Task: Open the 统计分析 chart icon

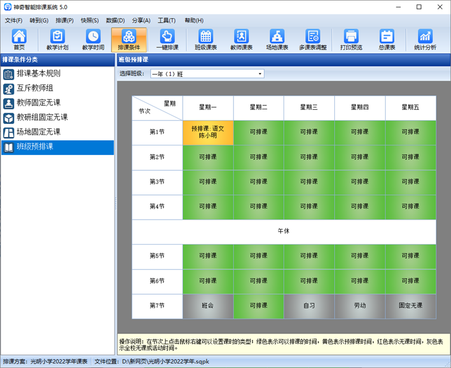Action: click(x=425, y=39)
